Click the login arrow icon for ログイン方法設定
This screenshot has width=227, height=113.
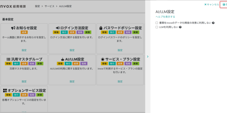coord(58,28)
